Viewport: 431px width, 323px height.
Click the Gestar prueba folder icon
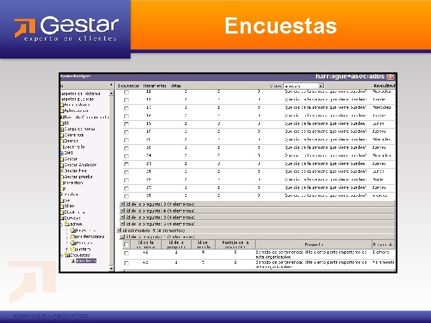(x=62, y=177)
